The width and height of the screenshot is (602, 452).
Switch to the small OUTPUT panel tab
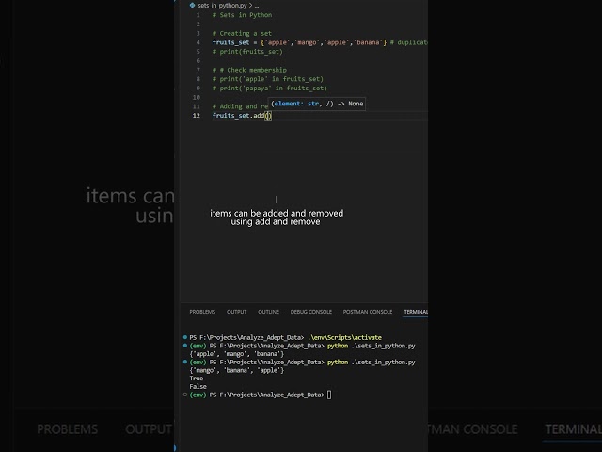pos(236,312)
